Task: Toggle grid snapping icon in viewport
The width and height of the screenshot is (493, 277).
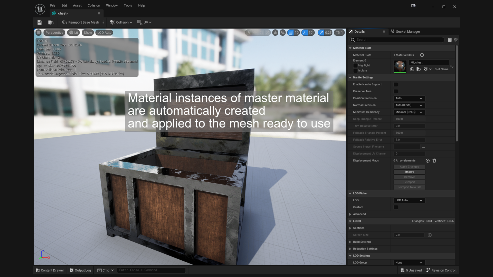Action: tap(290, 33)
